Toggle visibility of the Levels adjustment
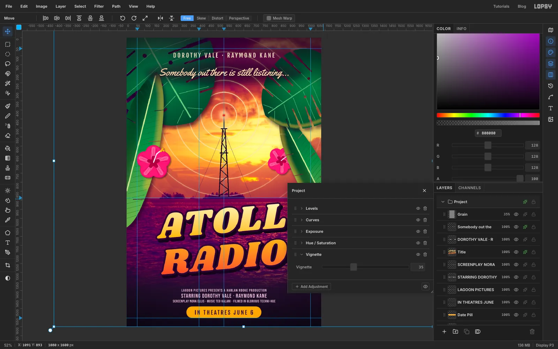The height and width of the screenshot is (349, 558). [418, 208]
